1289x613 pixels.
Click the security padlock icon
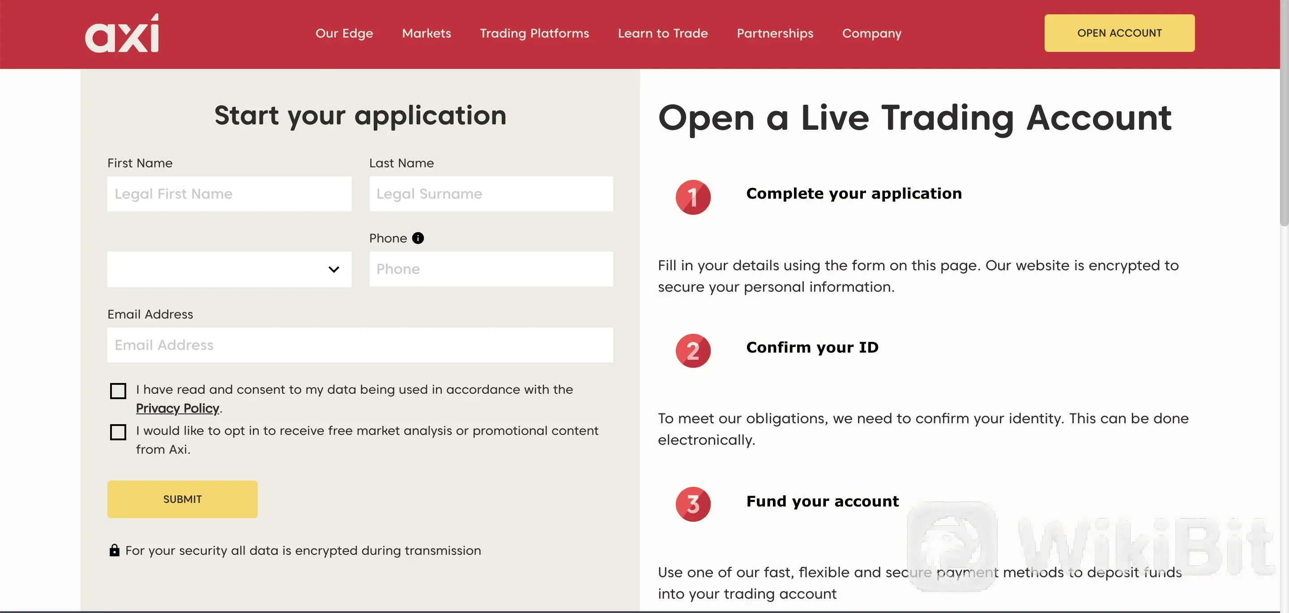point(114,550)
